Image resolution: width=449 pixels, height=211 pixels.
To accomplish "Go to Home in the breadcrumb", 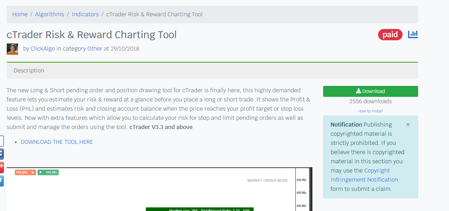I will (x=20, y=14).
